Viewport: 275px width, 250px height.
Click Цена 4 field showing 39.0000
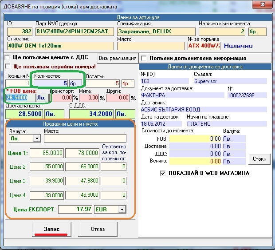click(x=47, y=195)
